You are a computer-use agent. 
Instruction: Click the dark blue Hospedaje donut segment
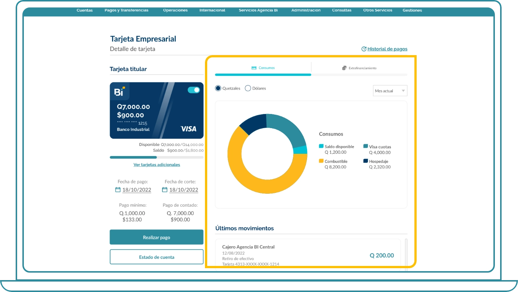coord(255,123)
